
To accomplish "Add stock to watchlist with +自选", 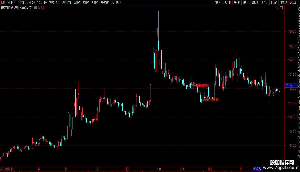I will [283, 2].
